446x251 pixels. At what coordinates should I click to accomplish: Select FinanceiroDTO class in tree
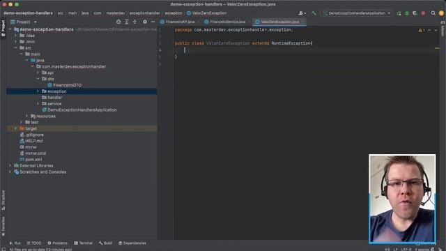[x=67, y=85]
